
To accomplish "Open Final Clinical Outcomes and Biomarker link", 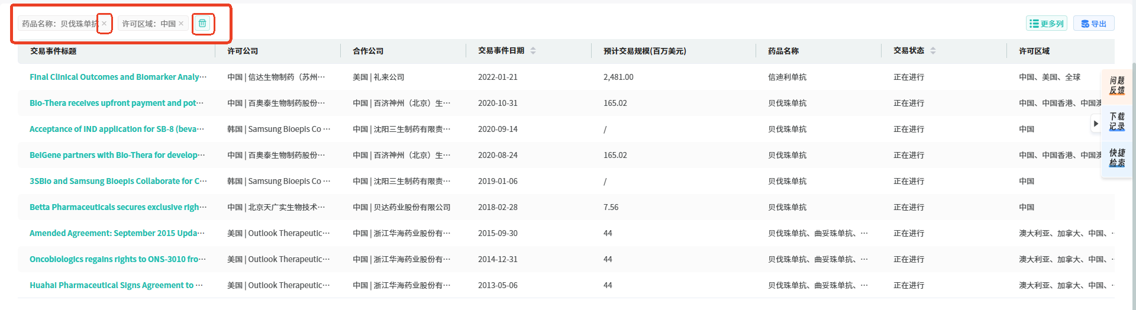I will [118, 77].
